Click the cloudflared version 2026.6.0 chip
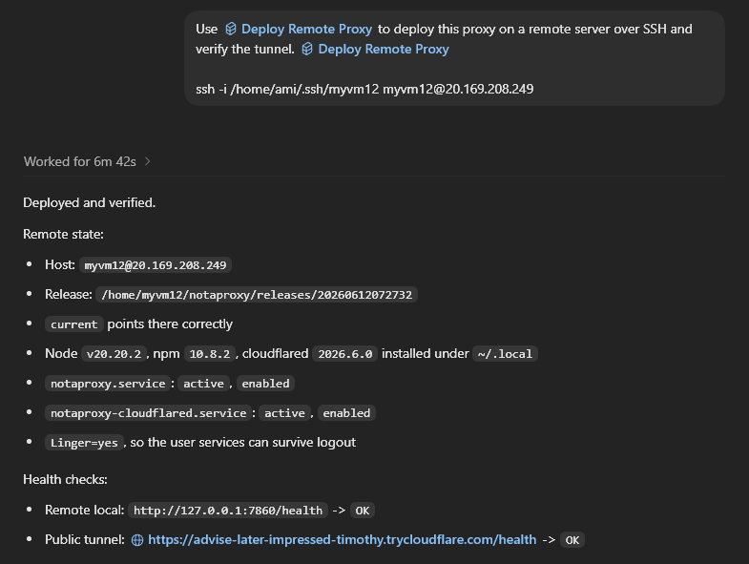This screenshot has width=749, height=564. [x=344, y=354]
